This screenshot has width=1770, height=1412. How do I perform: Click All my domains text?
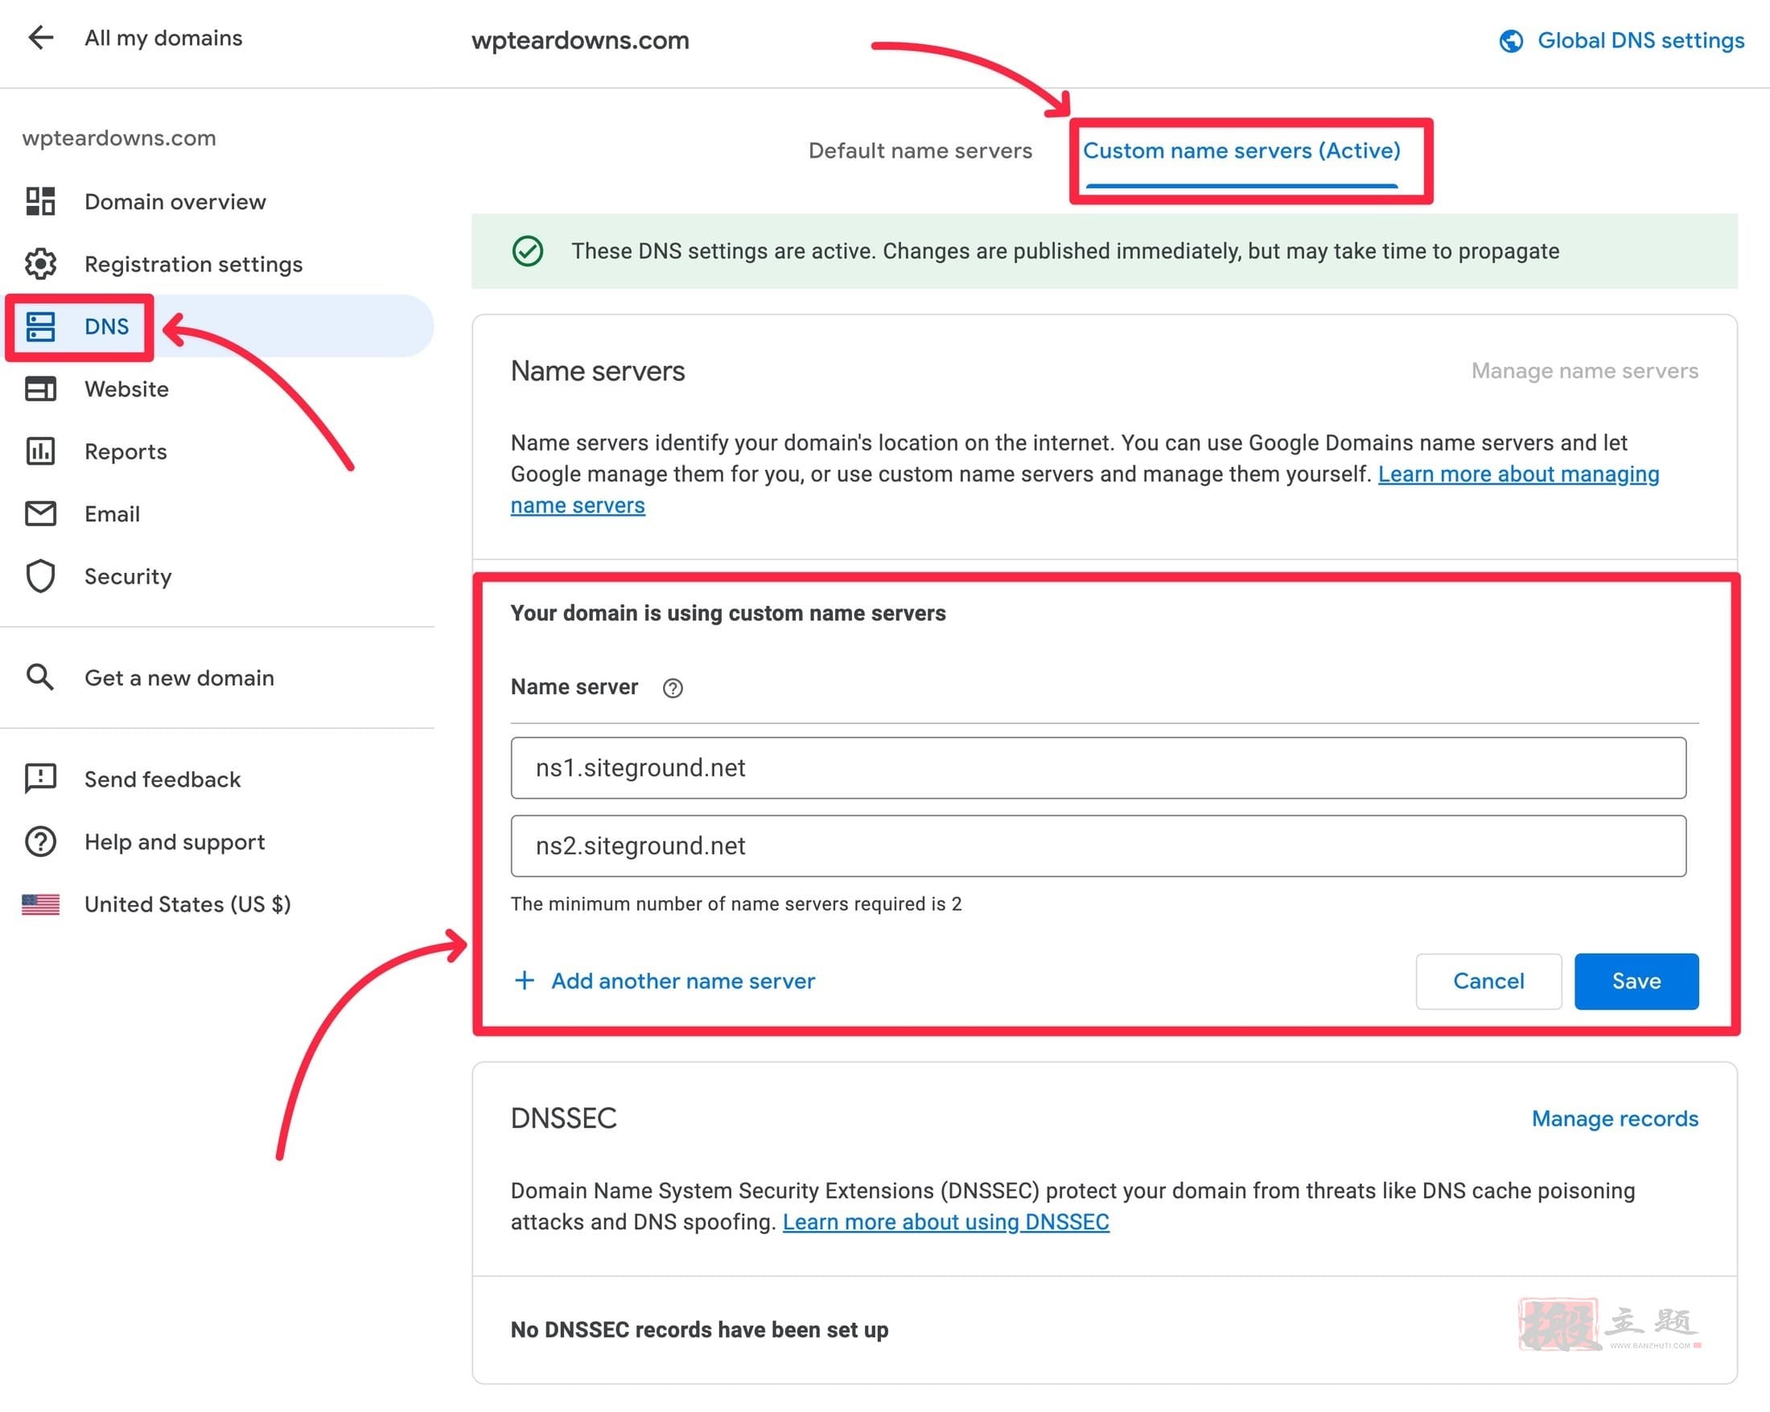pos(163,38)
